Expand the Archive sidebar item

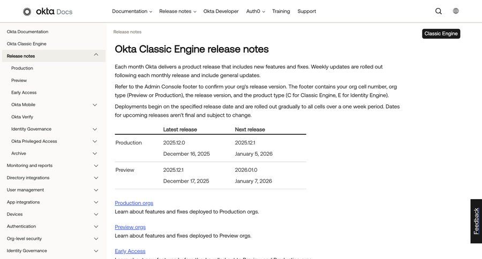pyautogui.click(x=95, y=154)
